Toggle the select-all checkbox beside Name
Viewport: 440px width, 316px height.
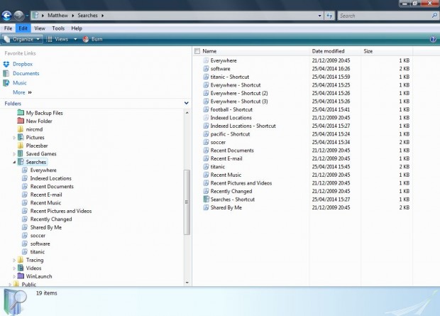[x=197, y=51]
